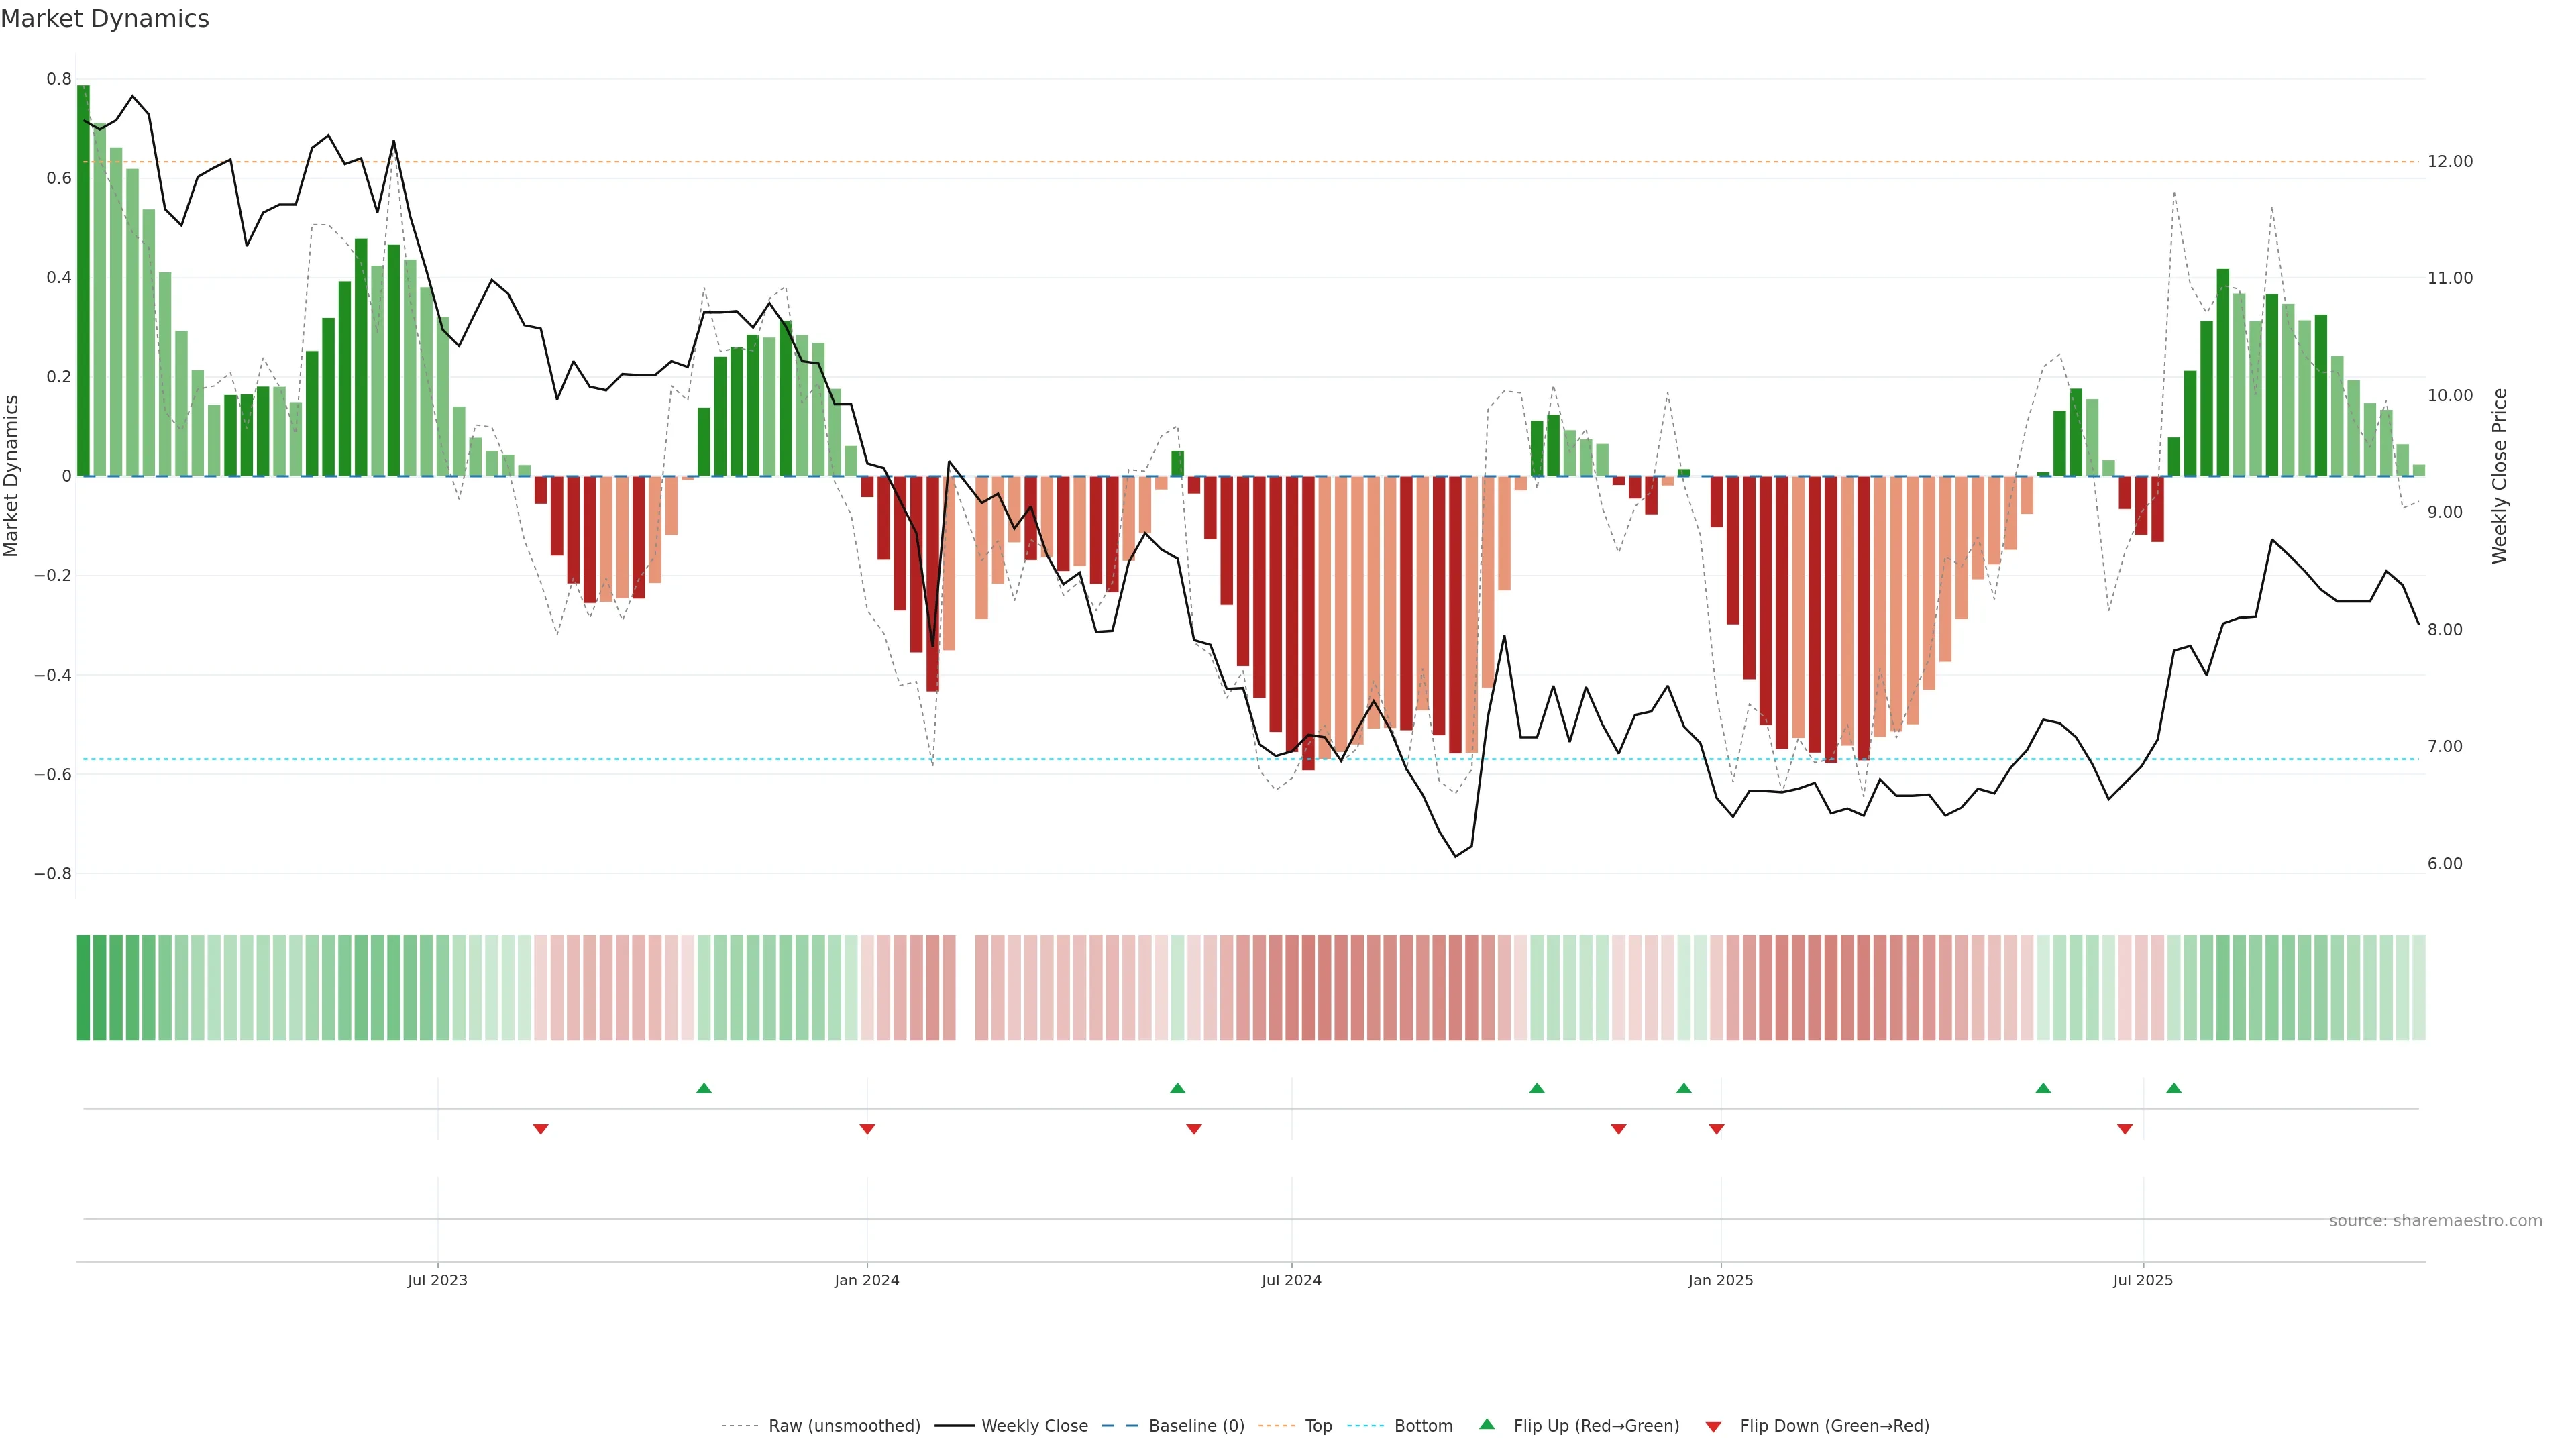The height and width of the screenshot is (1449, 2576).
Task: Click the Jul 2024 x-axis label
Action: tap(1291, 1280)
